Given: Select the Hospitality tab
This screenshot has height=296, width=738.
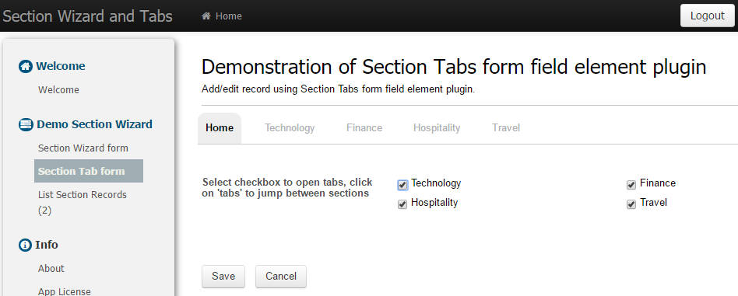Looking at the screenshot, I should click(x=437, y=127).
